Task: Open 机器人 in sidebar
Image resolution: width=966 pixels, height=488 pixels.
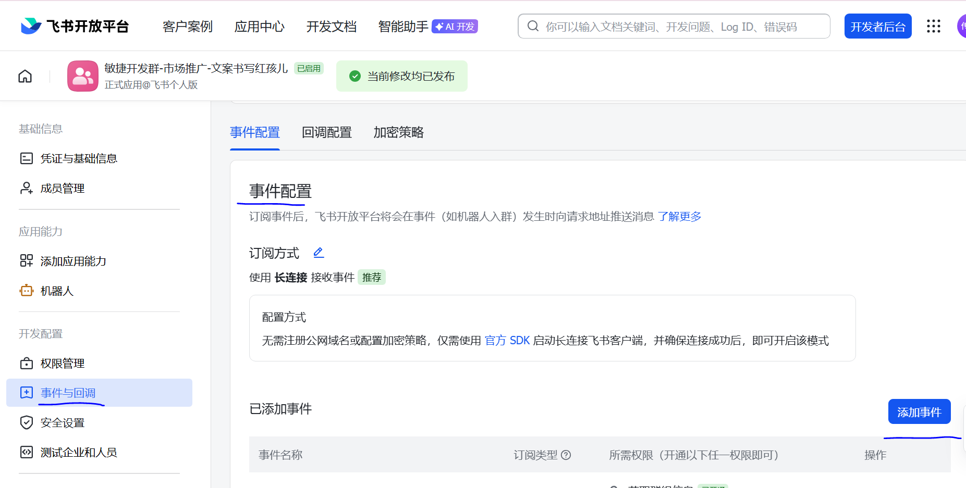Action: pyautogui.click(x=57, y=291)
